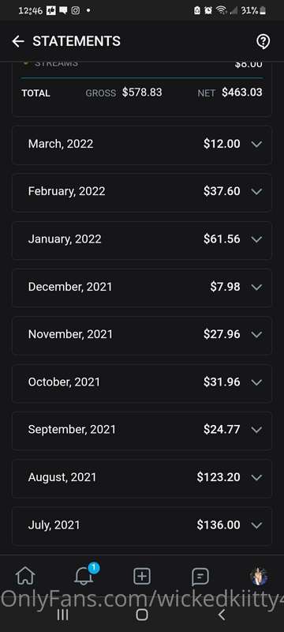Open the profile avatar thumbnail
284x632 pixels.
click(x=259, y=577)
